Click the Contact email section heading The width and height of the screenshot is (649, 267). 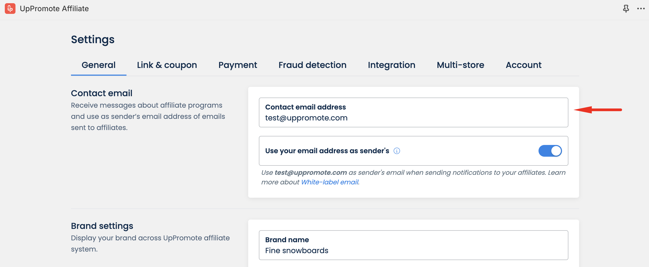[x=101, y=93]
